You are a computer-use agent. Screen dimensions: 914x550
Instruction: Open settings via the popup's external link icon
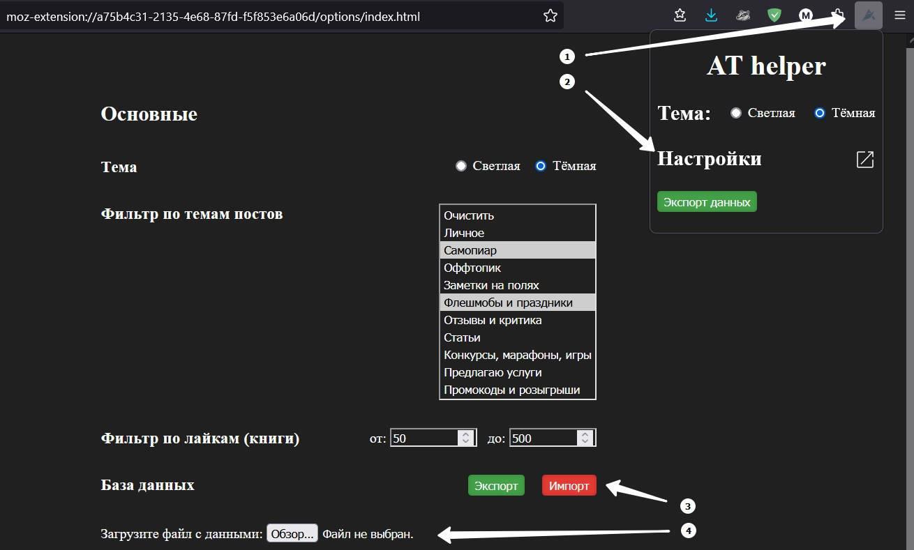(x=864, y=160)
